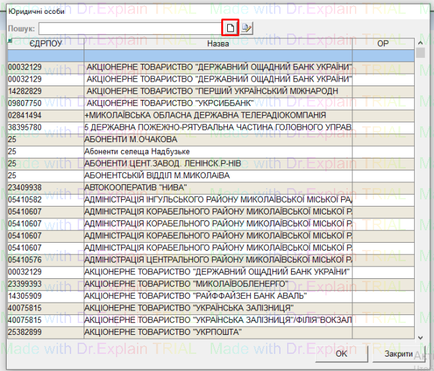Click the scrollbar up arrow
The width and height of the screenshot is (434, 371).
click(421, 53)
